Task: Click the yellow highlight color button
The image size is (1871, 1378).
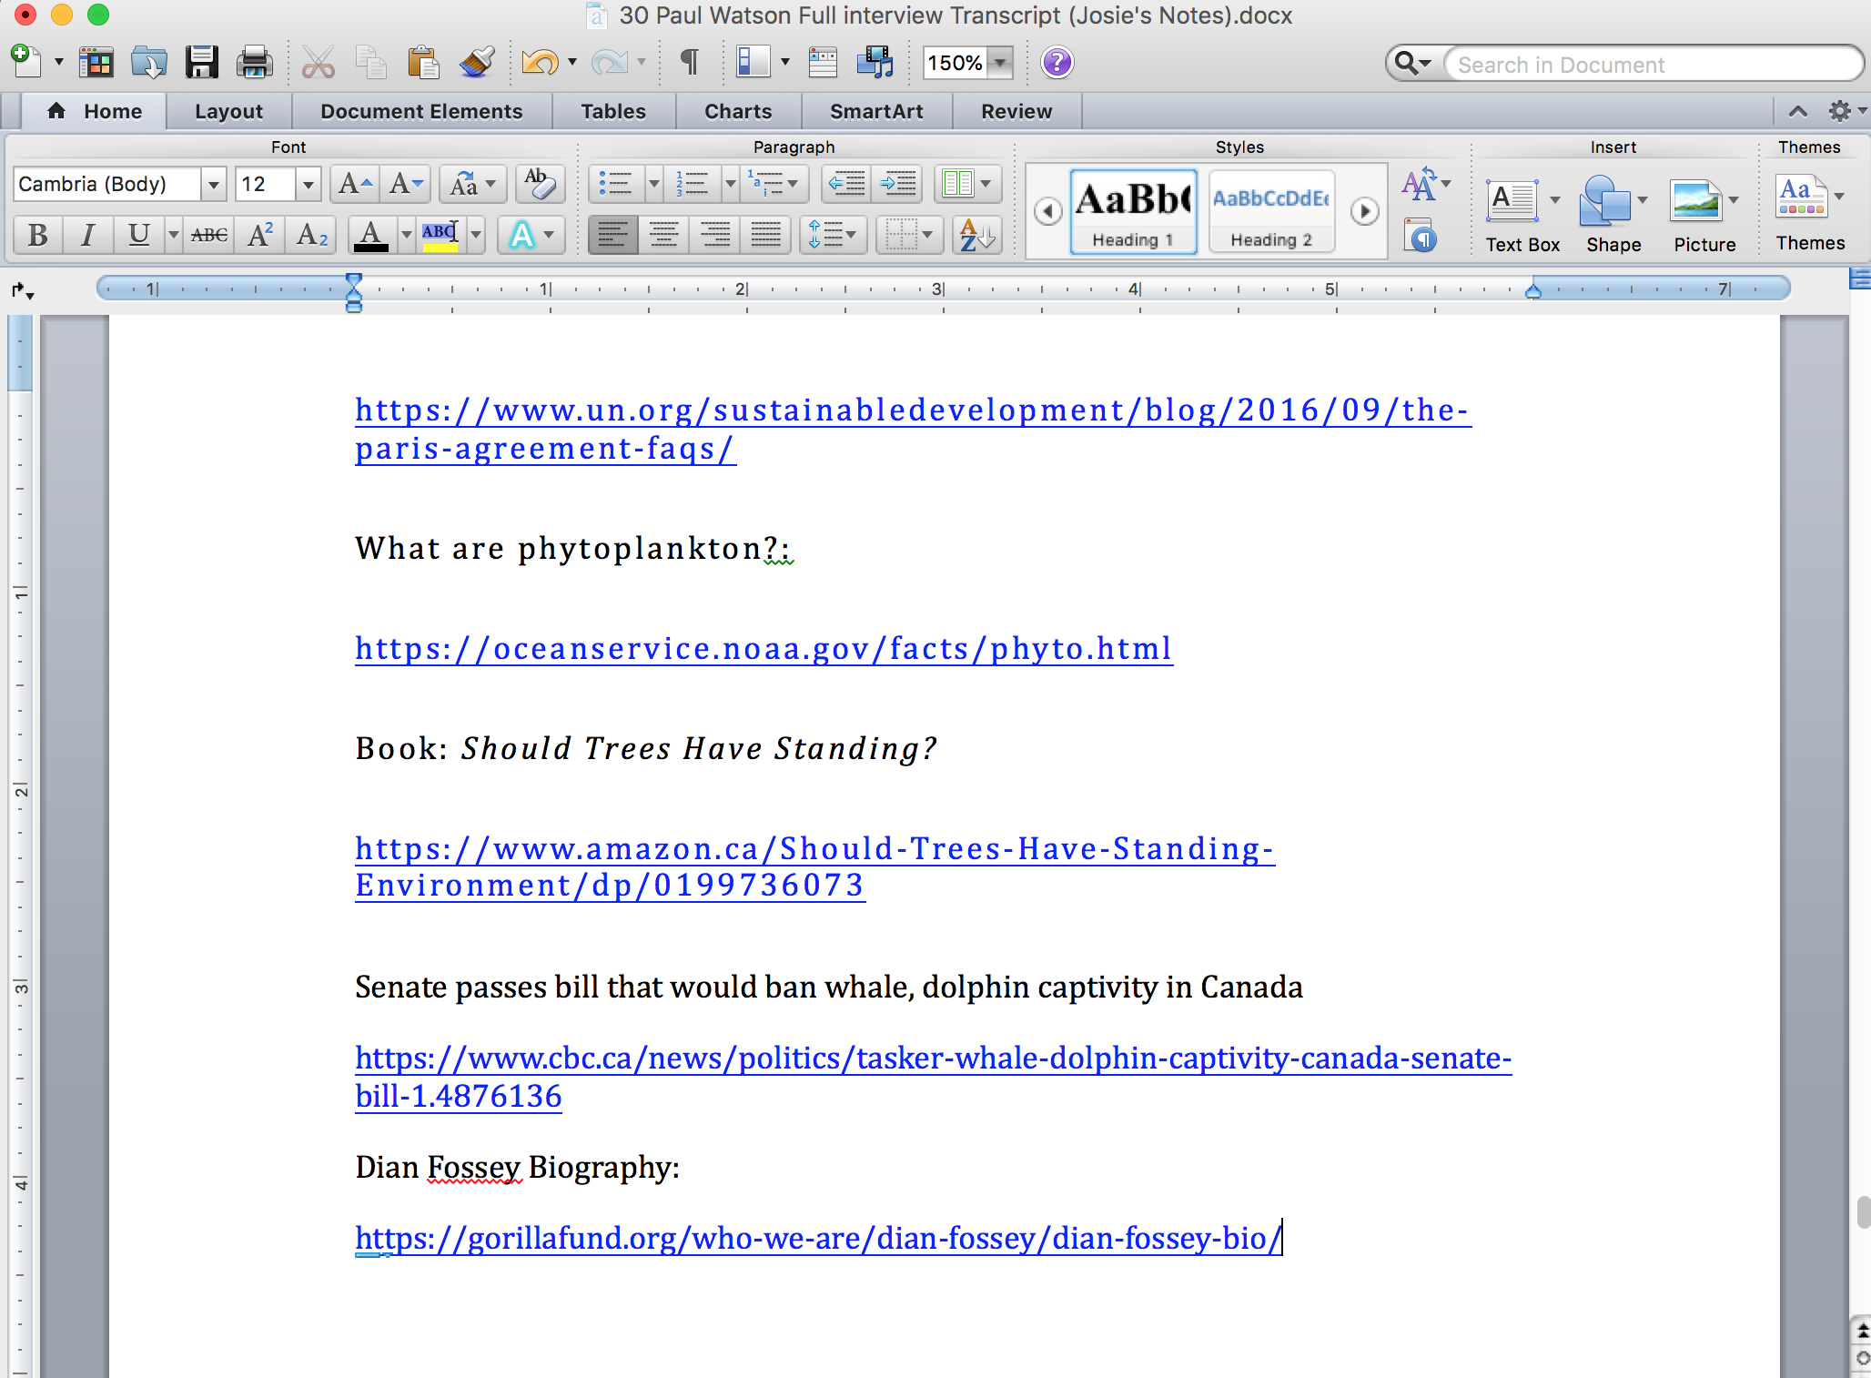Action: 440,235
